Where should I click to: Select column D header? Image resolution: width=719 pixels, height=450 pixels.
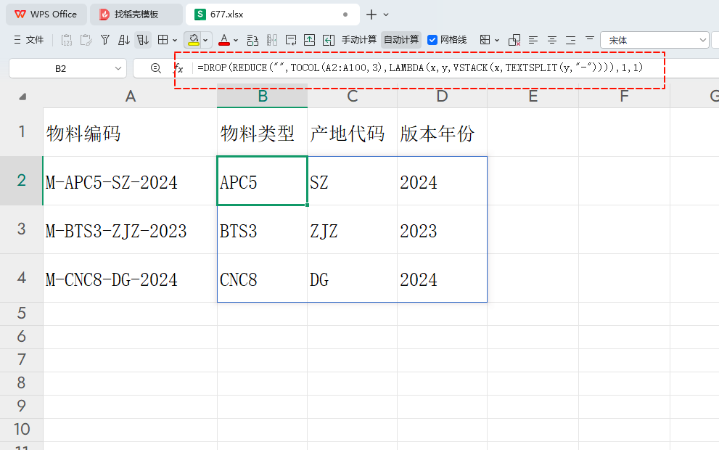(442, 97)
